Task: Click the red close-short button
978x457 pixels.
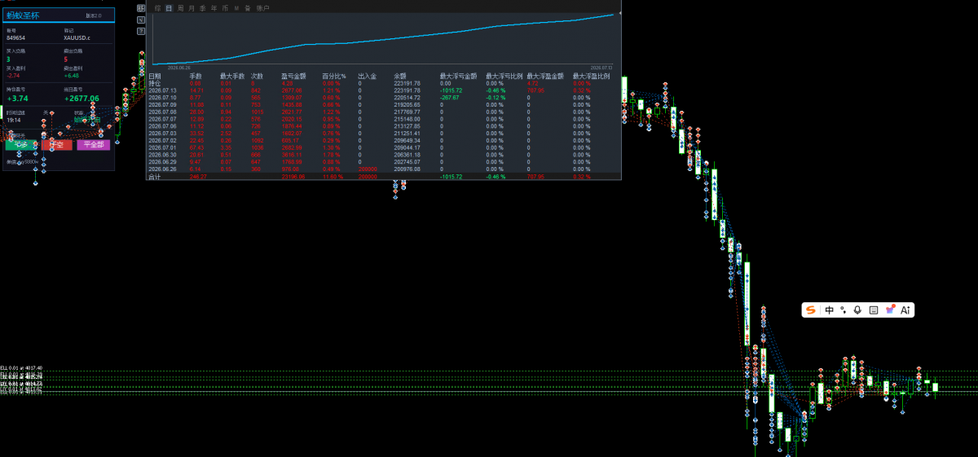Action: coord(57,144)
